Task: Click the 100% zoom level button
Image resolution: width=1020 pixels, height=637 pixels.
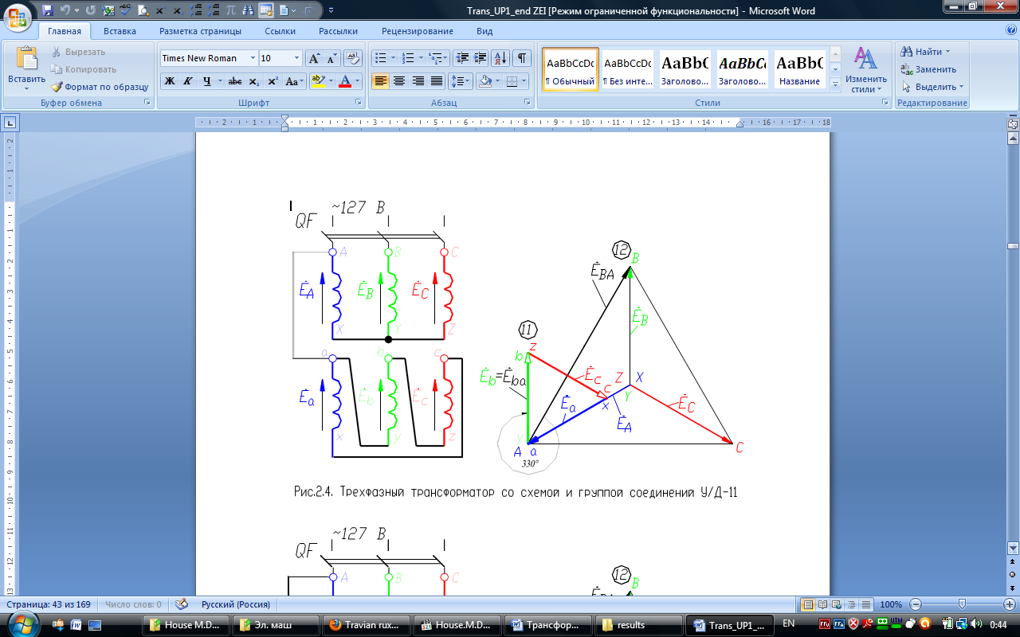Action: click(890, 604)
